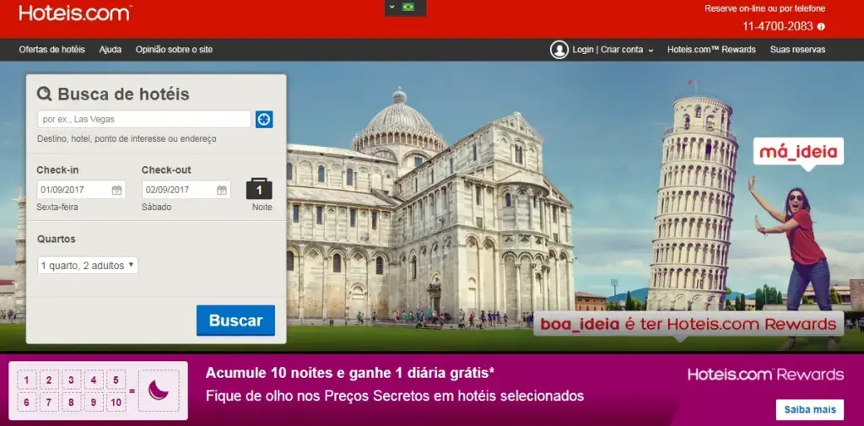Click 'Acumule 10 noites' headline text
The image size is (864, 426).
(350, 373)
